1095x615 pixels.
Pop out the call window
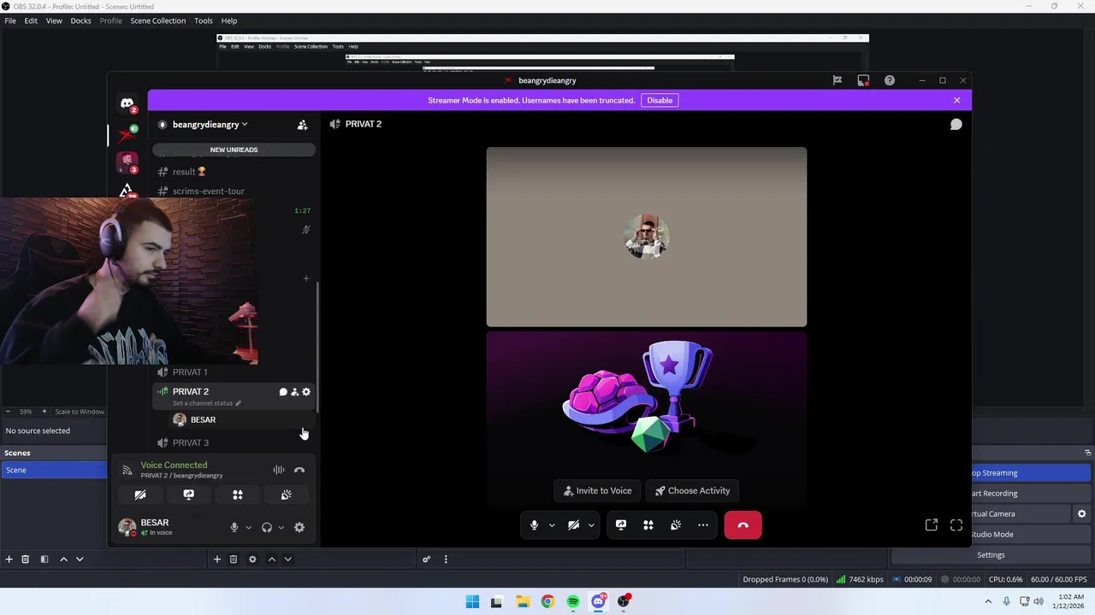[932, 524]
